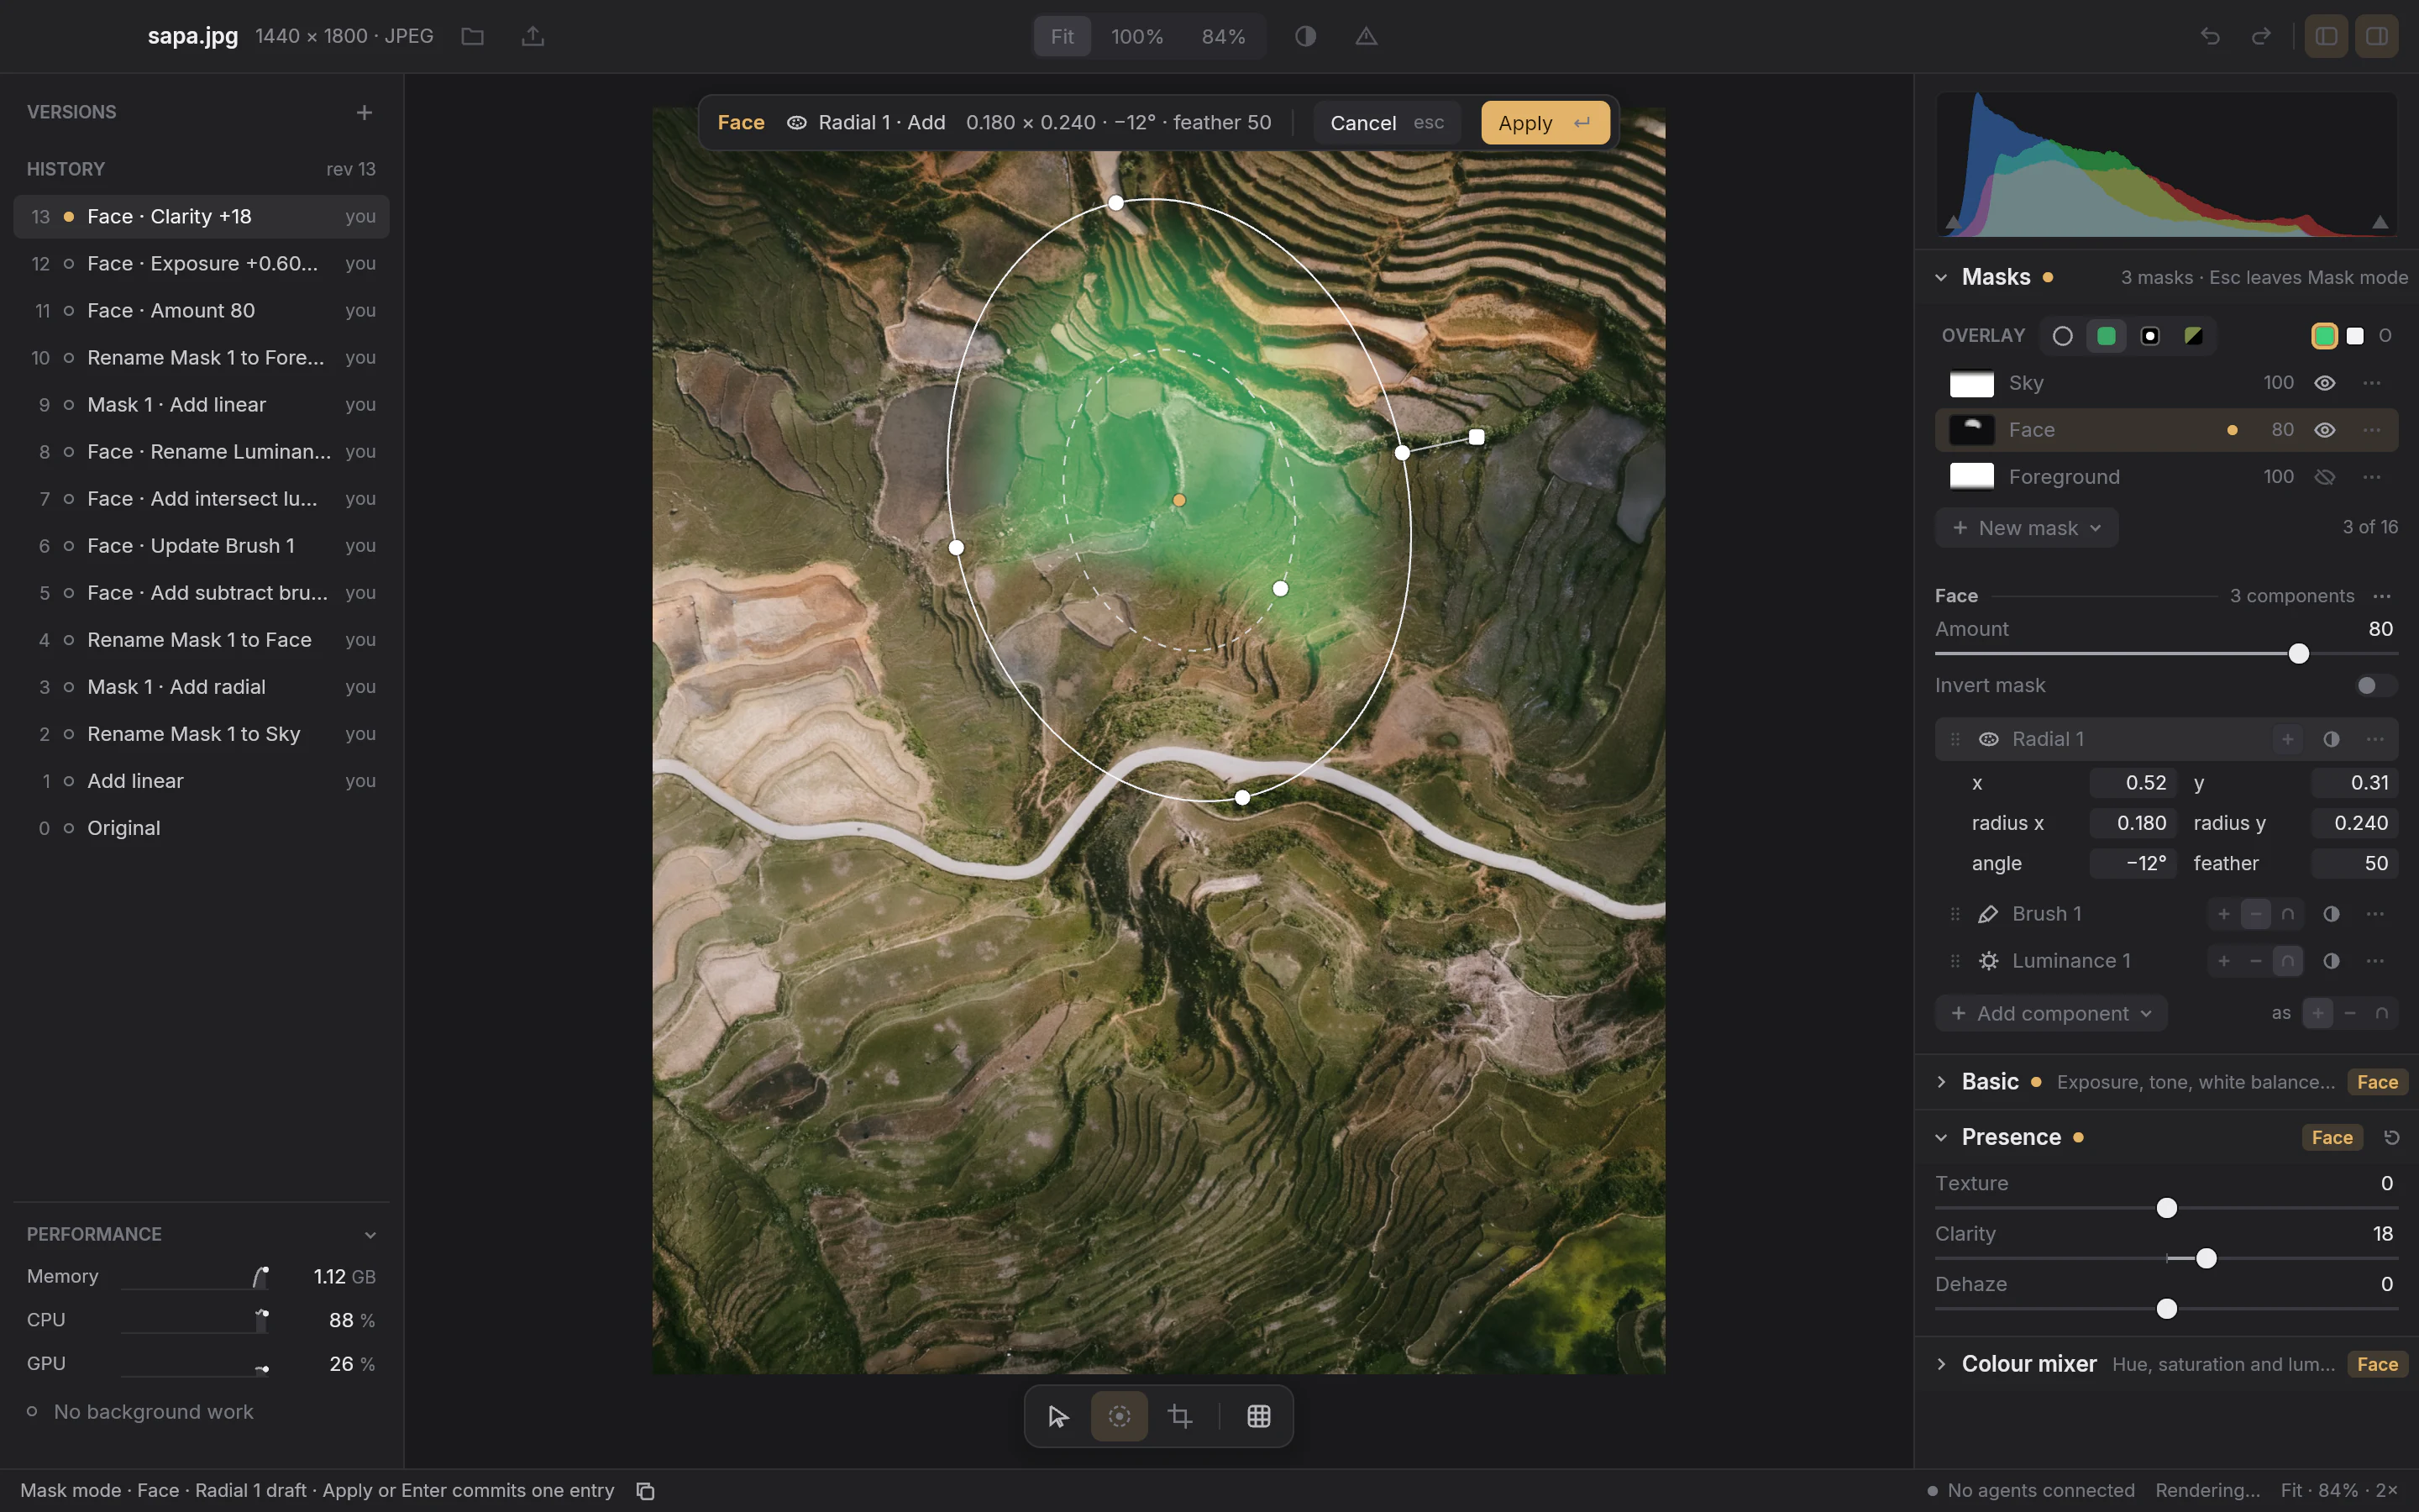Select green color overlay mode
2419x1512 pixels.
point(2107,336)
